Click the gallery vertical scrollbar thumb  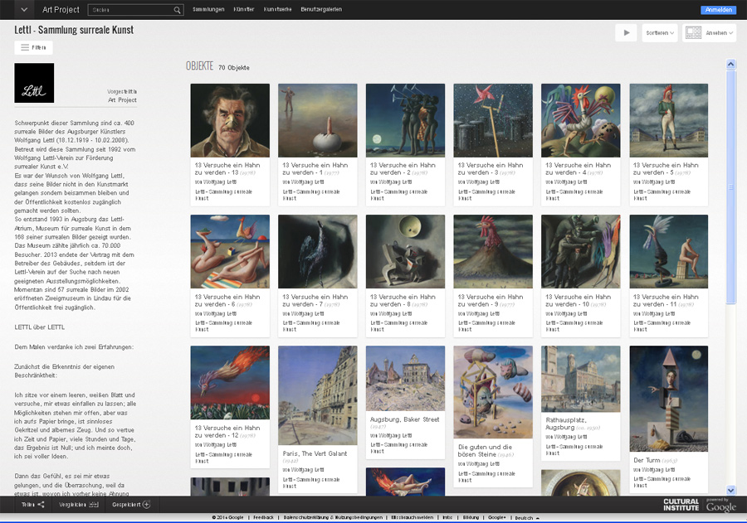pyautogui.click(x=730, y=186)
